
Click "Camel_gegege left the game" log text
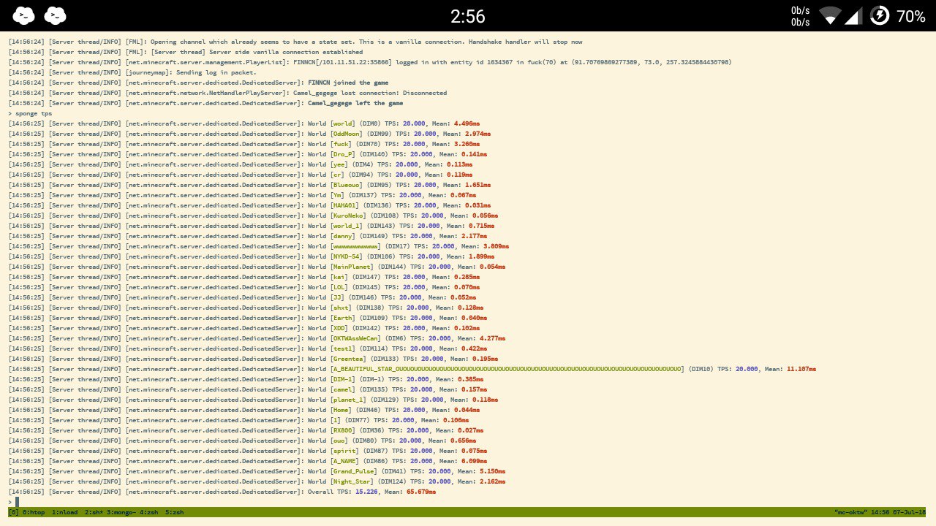[x=355, y=103]
